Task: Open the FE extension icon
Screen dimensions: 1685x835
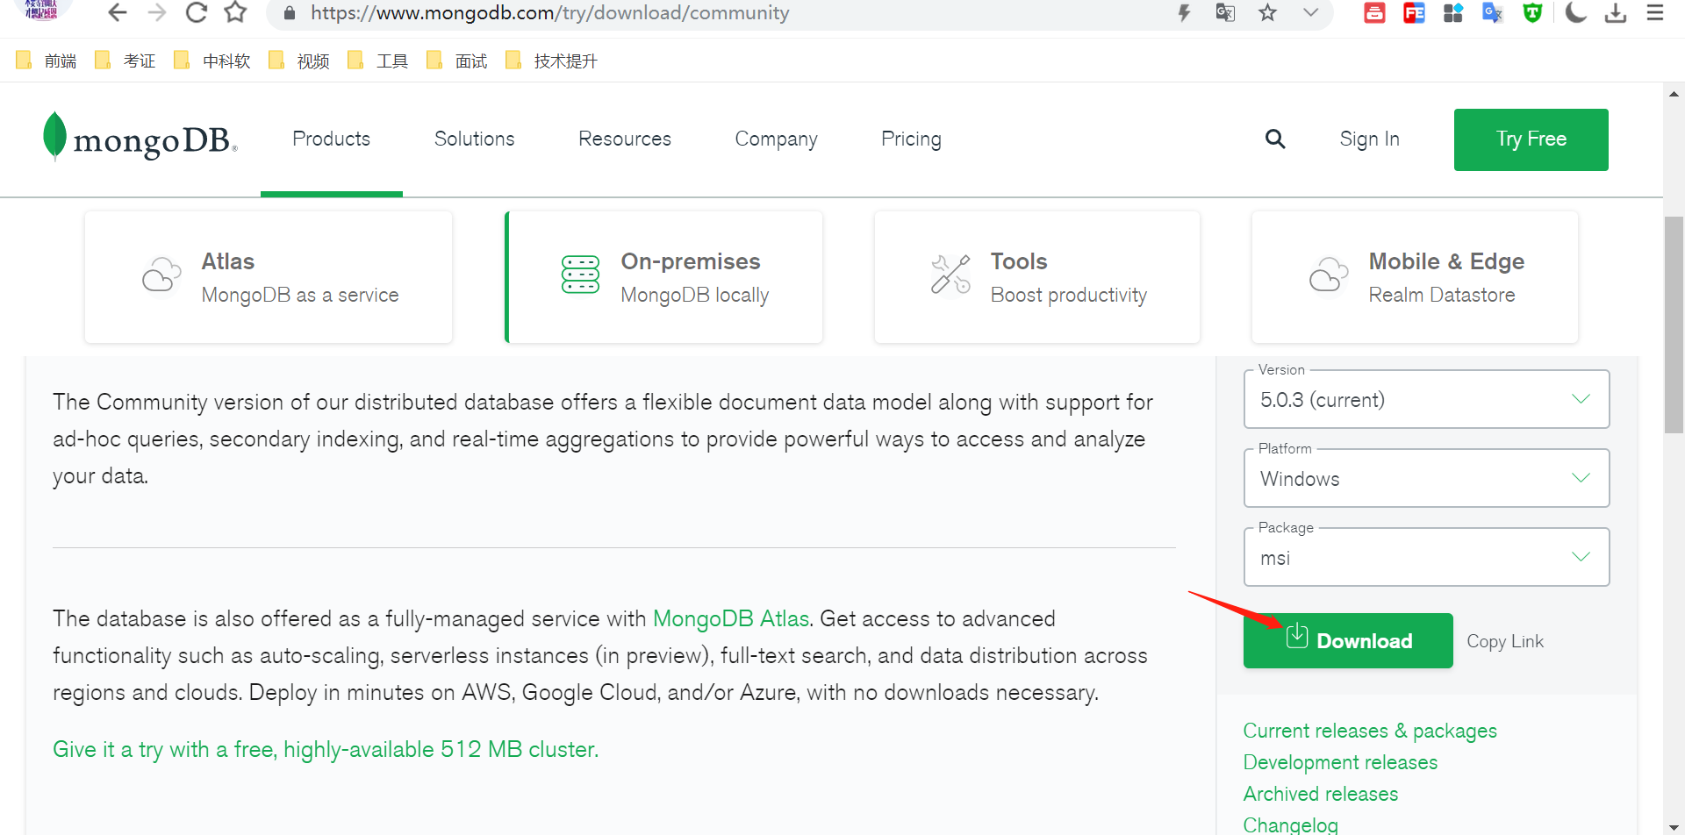Action: click(1414, 12)
